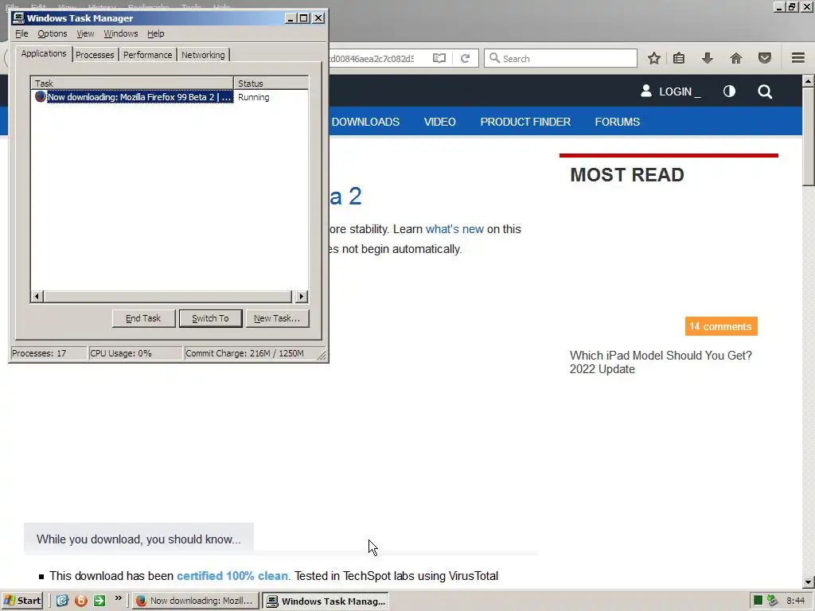The height and width of the screenshot is (611, 815).
Task: Open Task Manager Windows menu
Action: 121,33
